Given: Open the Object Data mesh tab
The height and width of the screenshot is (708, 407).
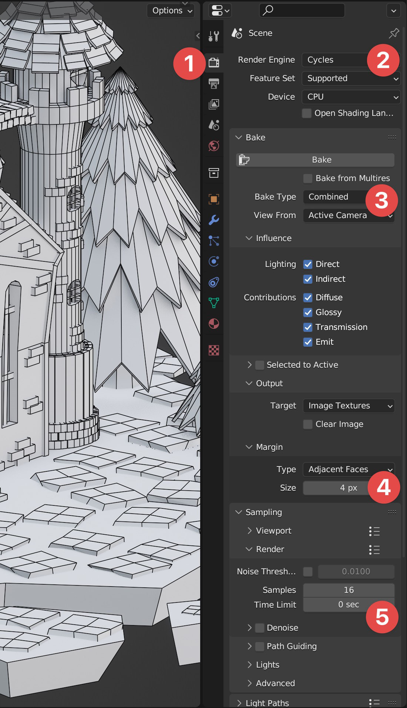Looking at the screenshot, I should coord(214,303).
